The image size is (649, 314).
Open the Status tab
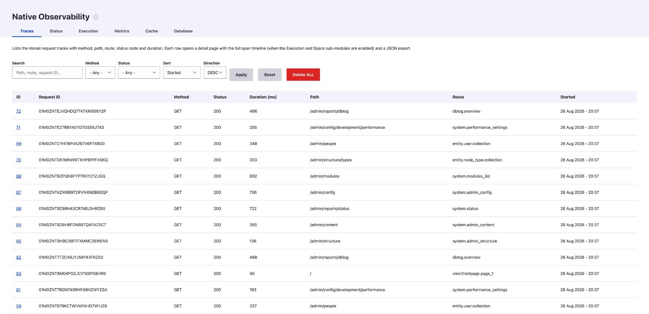[x=56, y=31]
